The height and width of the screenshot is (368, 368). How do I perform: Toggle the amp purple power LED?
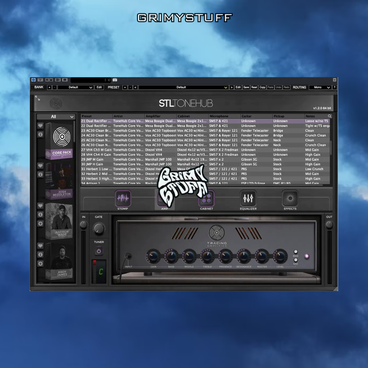click(x=307, y=256)
